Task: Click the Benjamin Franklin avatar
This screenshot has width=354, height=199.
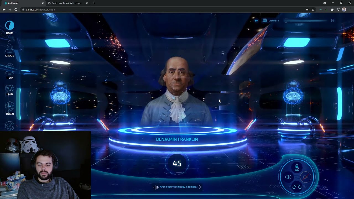Action: pos(176,91)
